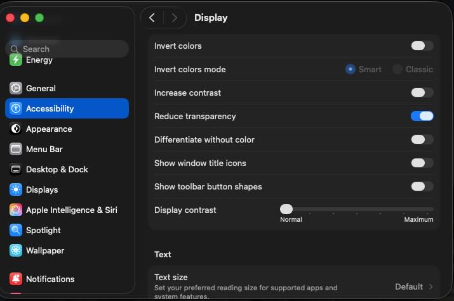Screen dimensions: 454x301
Task: Click the search magnifying glass icon
Action: click(x=14, y=49)
